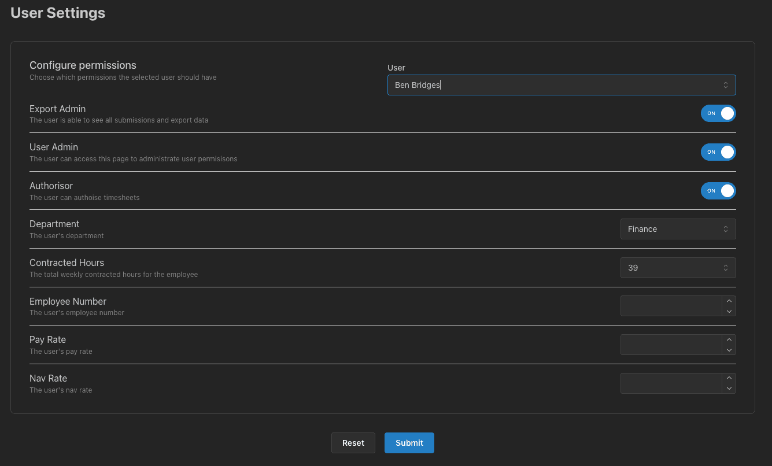Screen dimensions: 772x466
Task: Open the User selection dropdown
Action: (x=561, y=84)
